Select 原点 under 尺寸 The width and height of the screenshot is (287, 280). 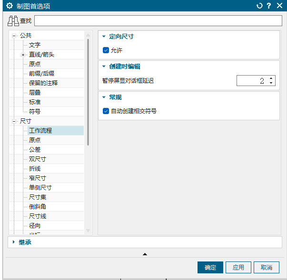[35, 140]
